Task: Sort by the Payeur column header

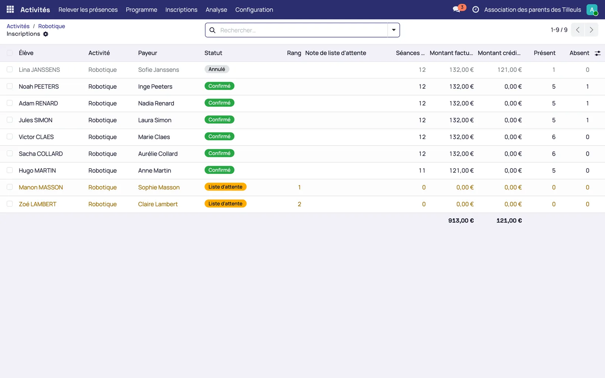Action: pyautogui.click(x=147, y=53)
